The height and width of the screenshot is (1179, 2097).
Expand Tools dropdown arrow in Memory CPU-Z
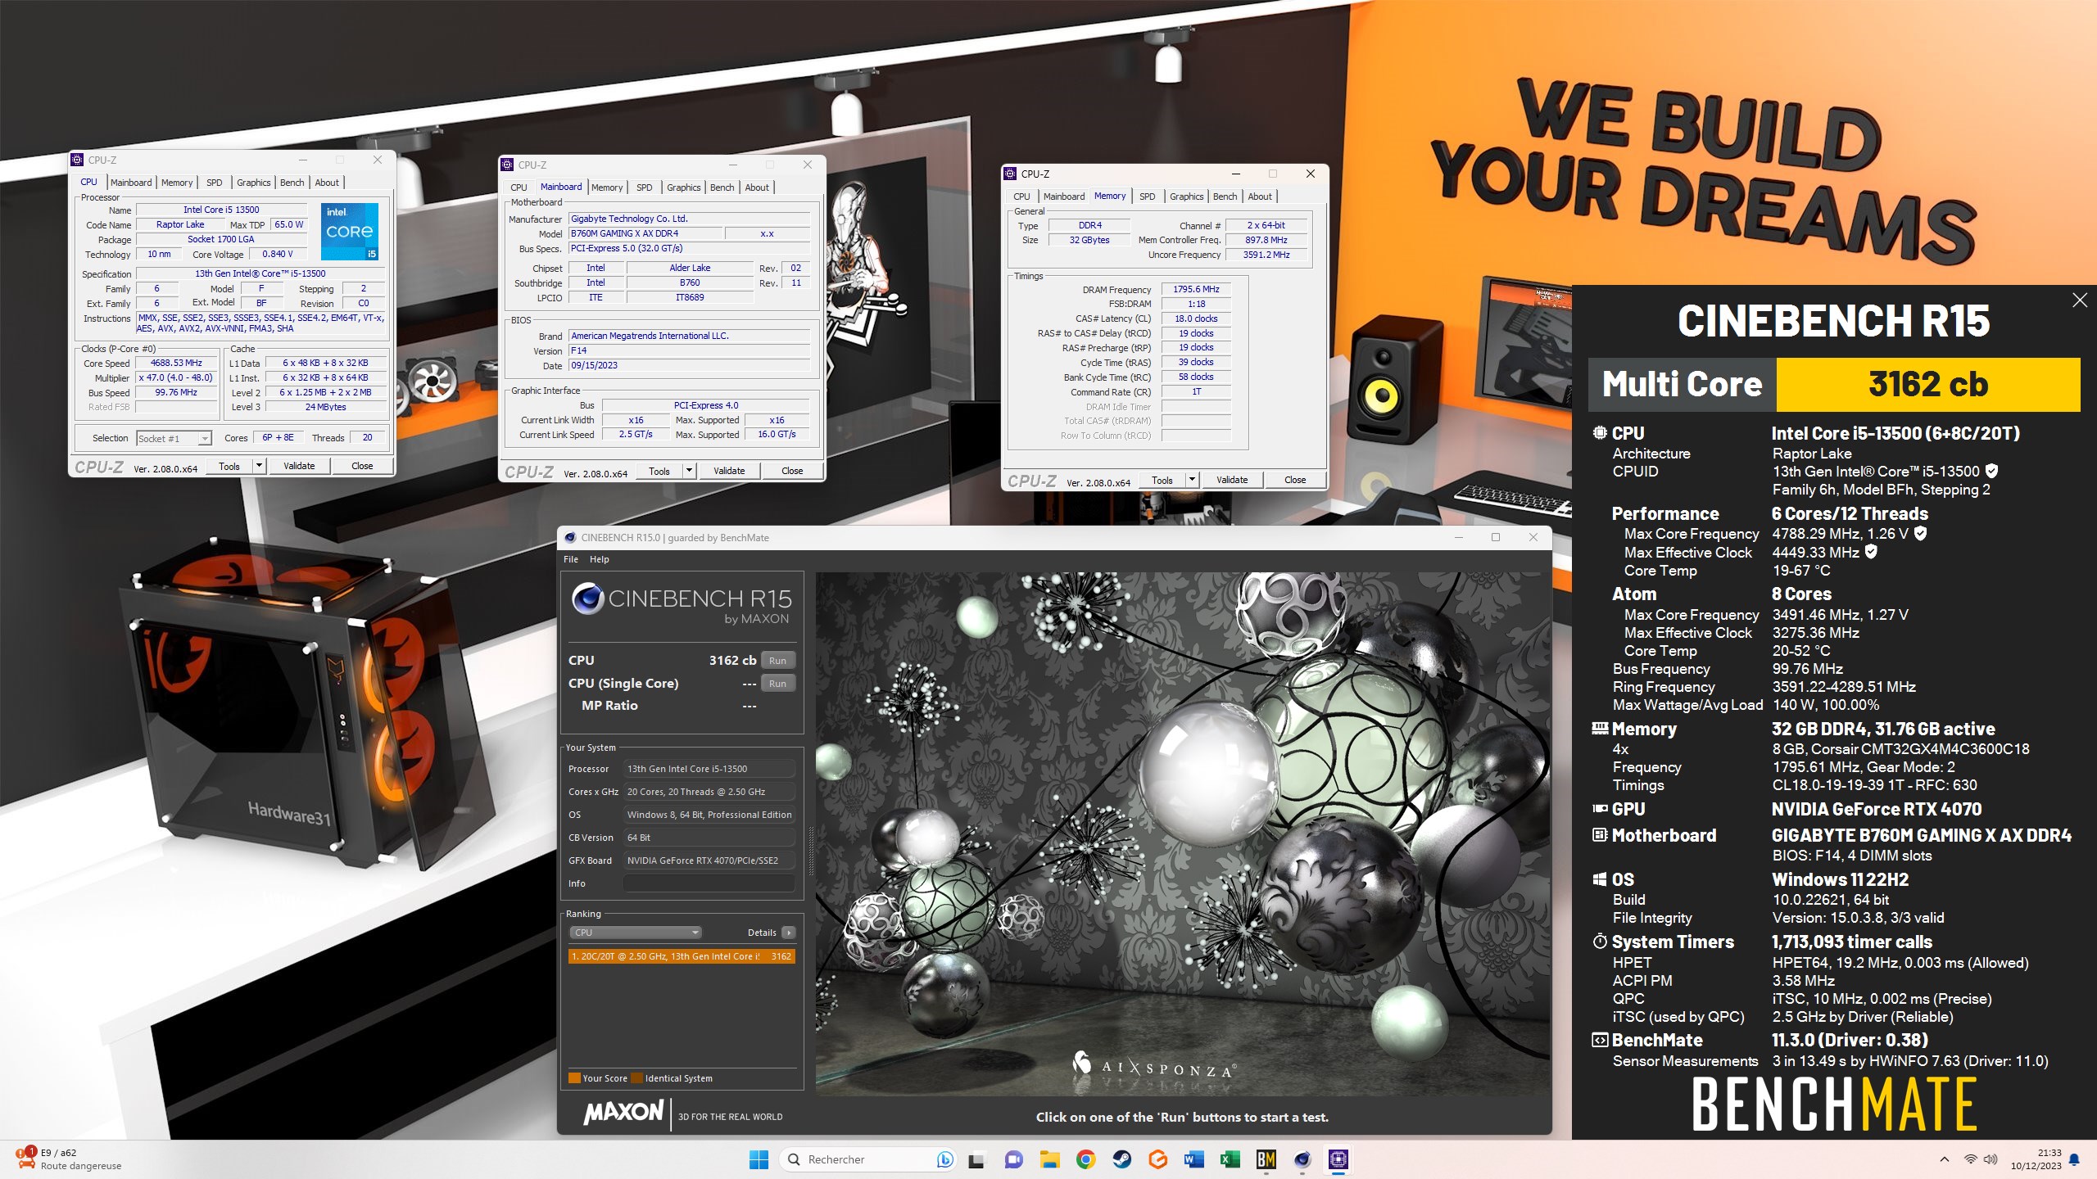(1192, 480)
